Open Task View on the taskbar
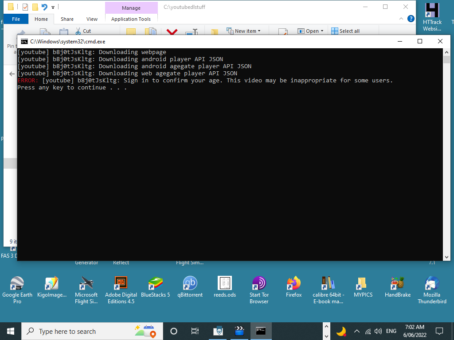454x340 pixels. (x=195, y=331)
